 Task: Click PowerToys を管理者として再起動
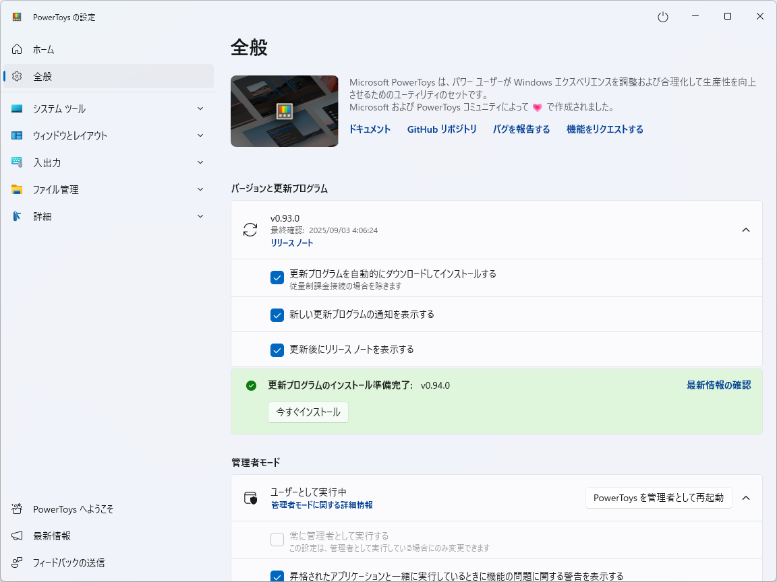tap(658, 498)
